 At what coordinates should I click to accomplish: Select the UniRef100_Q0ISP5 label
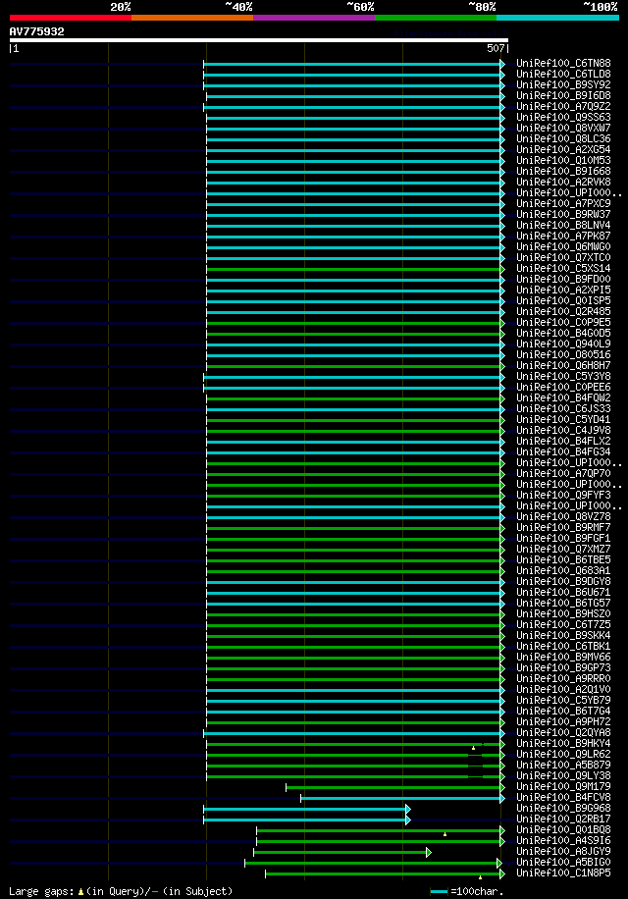tap(563, 300)
